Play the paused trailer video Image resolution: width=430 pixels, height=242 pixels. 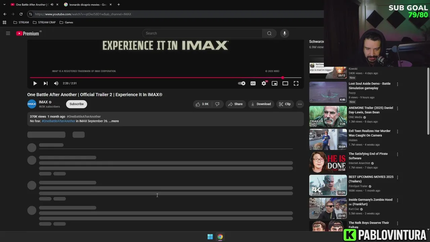35,83
